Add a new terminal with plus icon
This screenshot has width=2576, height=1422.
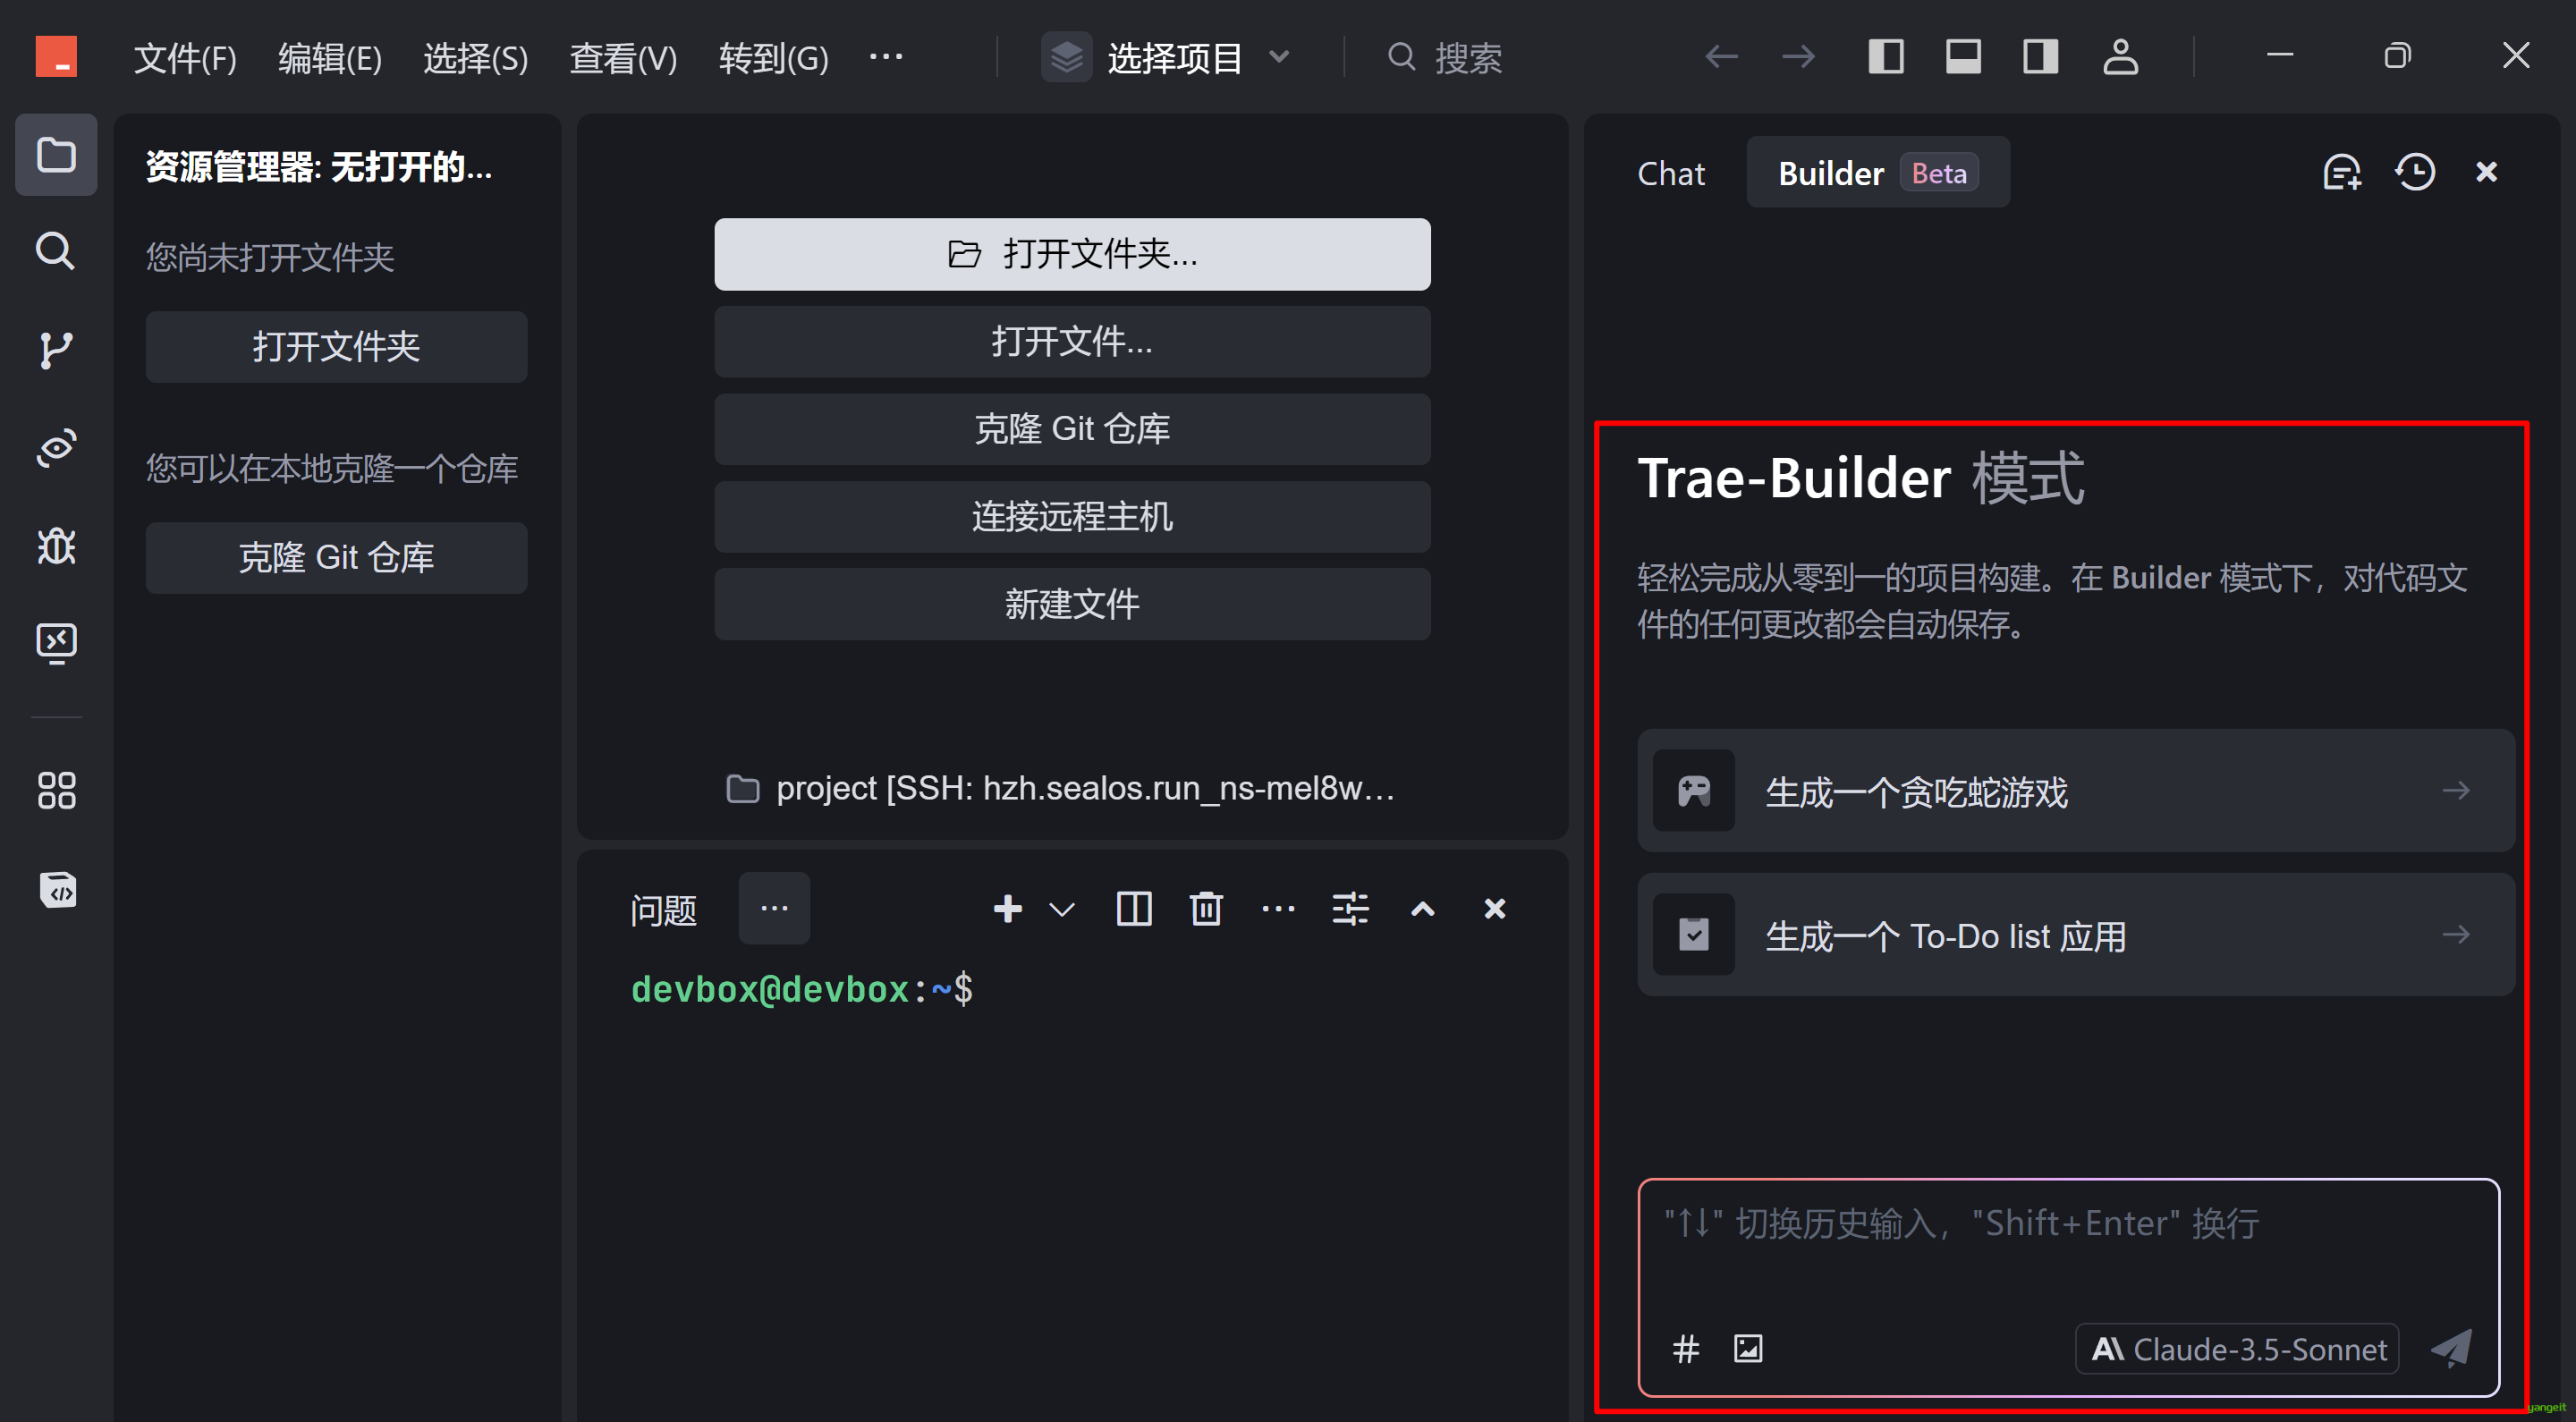(x=1008, y=909)
